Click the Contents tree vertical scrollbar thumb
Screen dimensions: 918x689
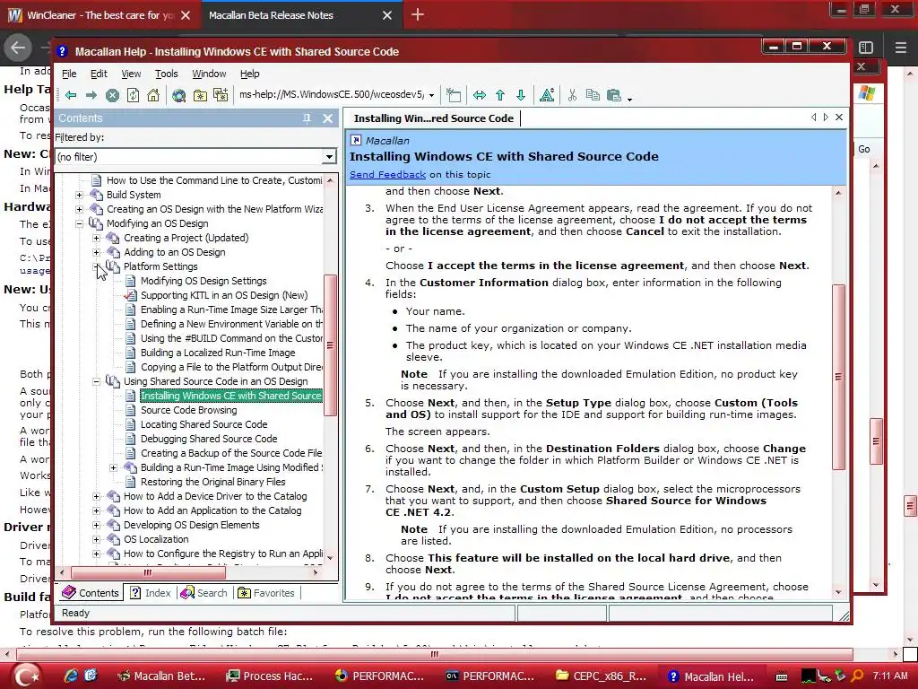click(x=330, y=345)
